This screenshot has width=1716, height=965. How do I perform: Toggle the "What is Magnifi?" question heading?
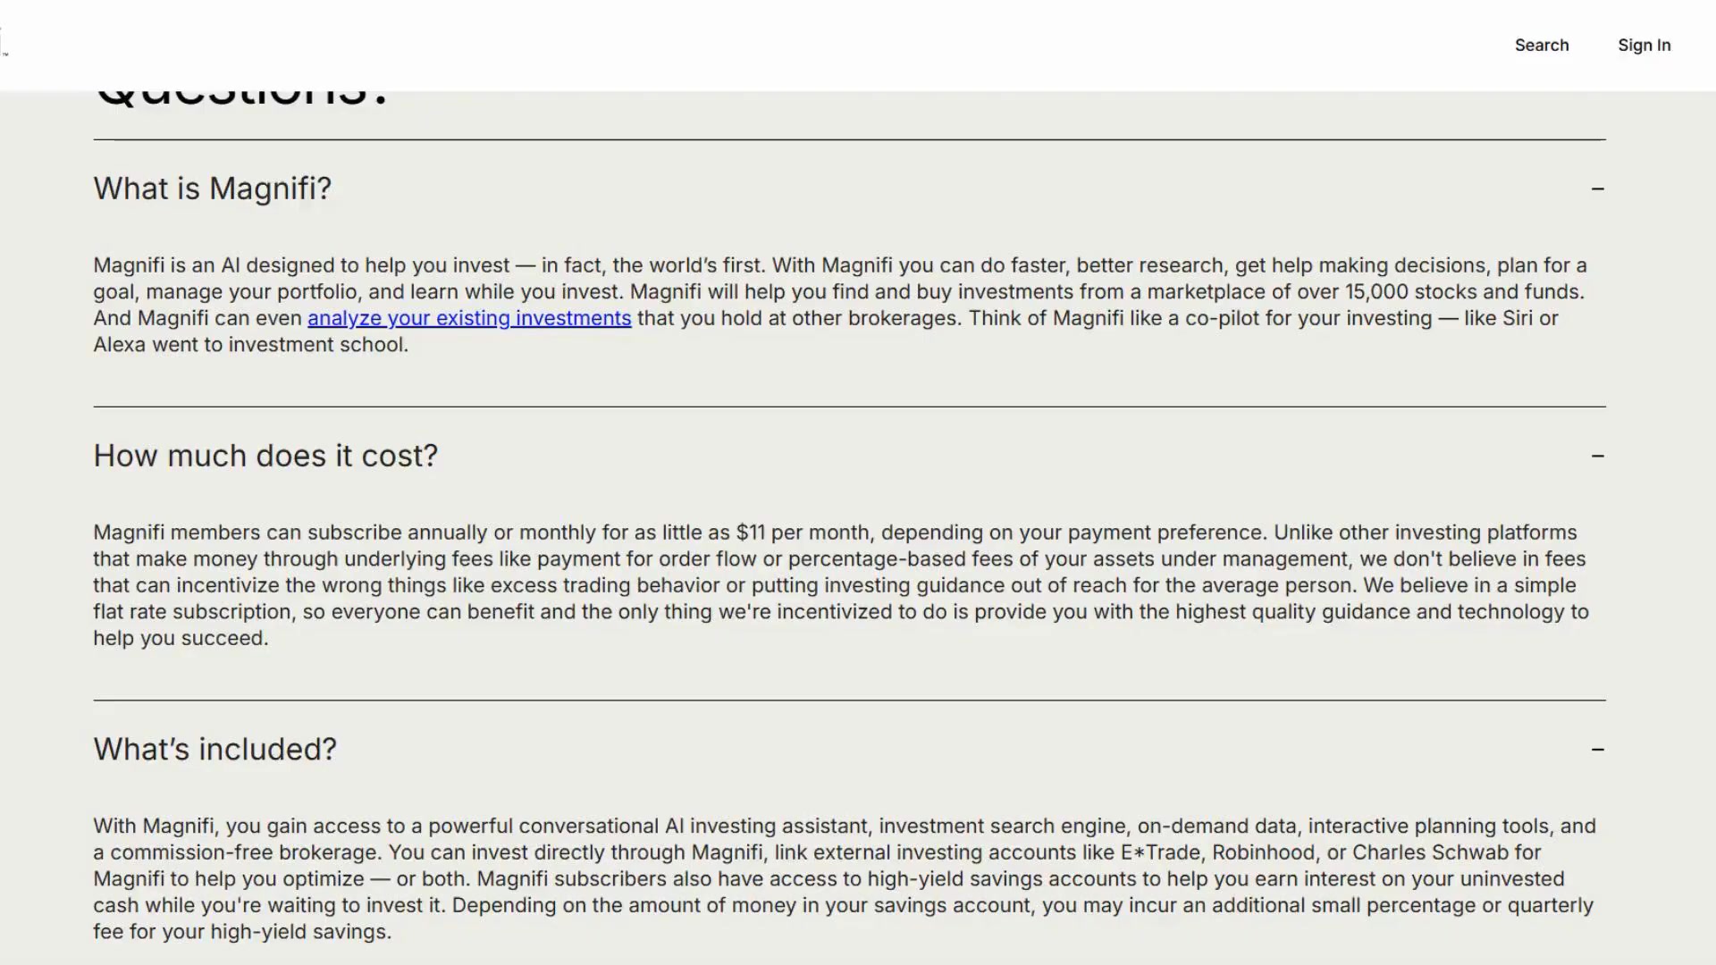[213, 189]
